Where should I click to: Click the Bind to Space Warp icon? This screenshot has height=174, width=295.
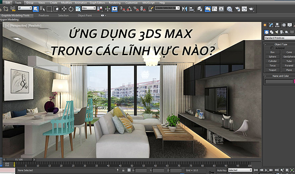click(x=13, y=9)
